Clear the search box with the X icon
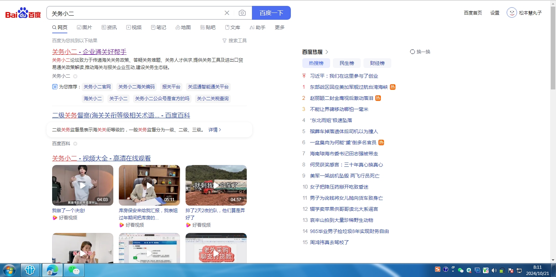The image size is (556, 277). coord(227,13)
